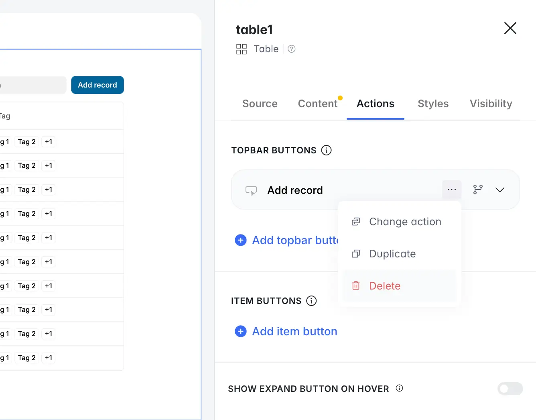The image size is (536, 420).
Task: Click the Add record action row label
Action: click(x=295, y=190)
